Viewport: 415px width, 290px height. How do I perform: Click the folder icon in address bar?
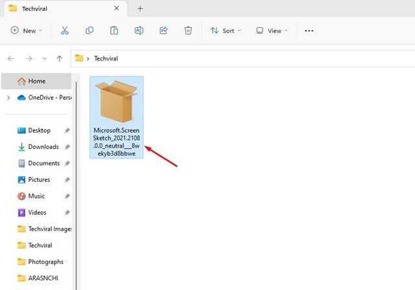[x=79, y=58]
